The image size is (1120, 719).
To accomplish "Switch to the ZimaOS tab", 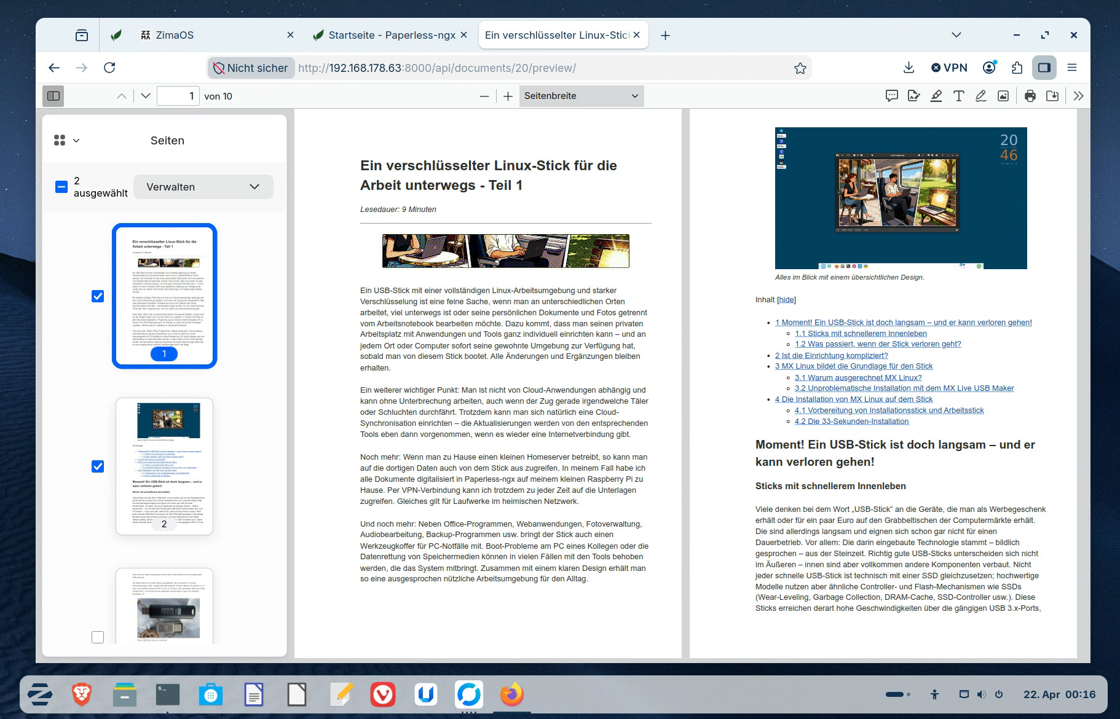I will click(175, 35).
